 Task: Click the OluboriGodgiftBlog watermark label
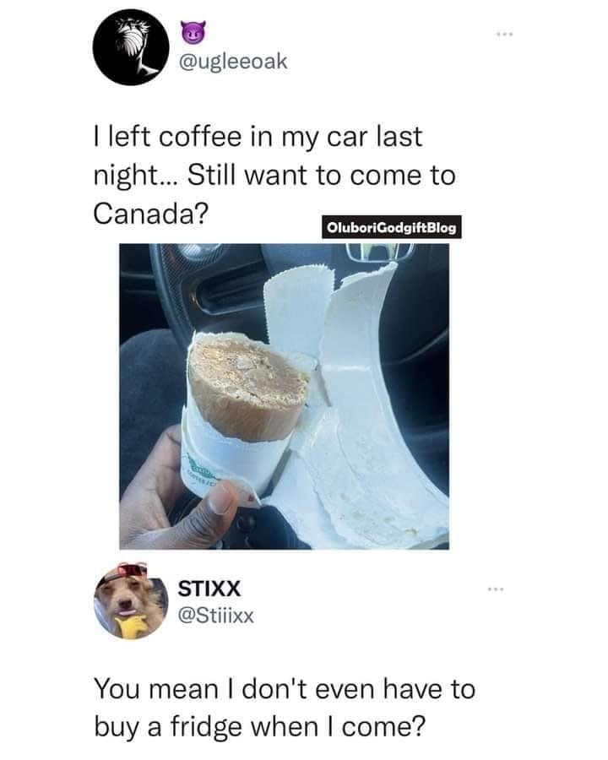click(x=392, y=227)
